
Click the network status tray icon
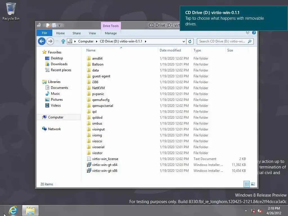253,211
